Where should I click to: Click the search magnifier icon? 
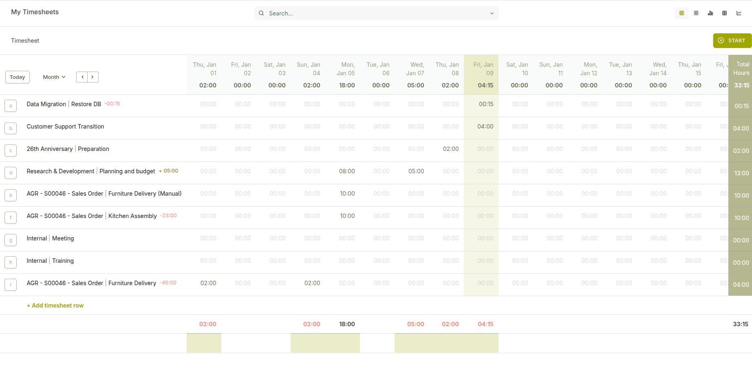click(x=261, y=13)
